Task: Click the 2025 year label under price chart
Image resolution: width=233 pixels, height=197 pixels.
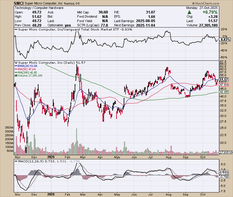Action: pyautogui.click(x=51, y=157)
